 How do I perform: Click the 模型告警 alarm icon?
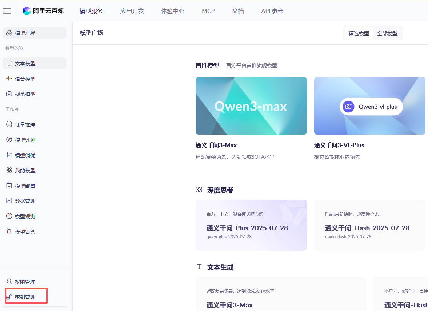(9, 232)
